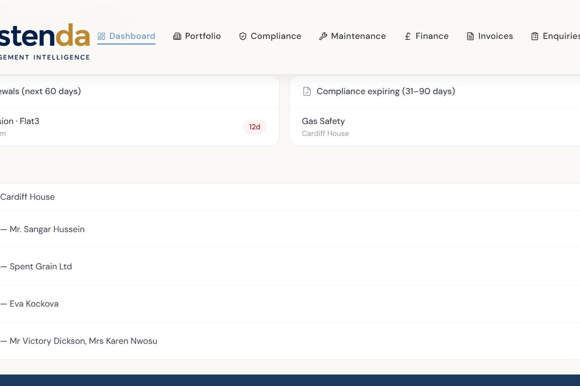Screen dimensions: 580x386
Task: Navigate to the Finance tab
Action: tap(426, 36)
